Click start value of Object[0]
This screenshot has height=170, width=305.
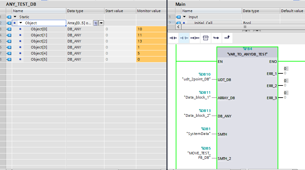click(x=120, y=29)
